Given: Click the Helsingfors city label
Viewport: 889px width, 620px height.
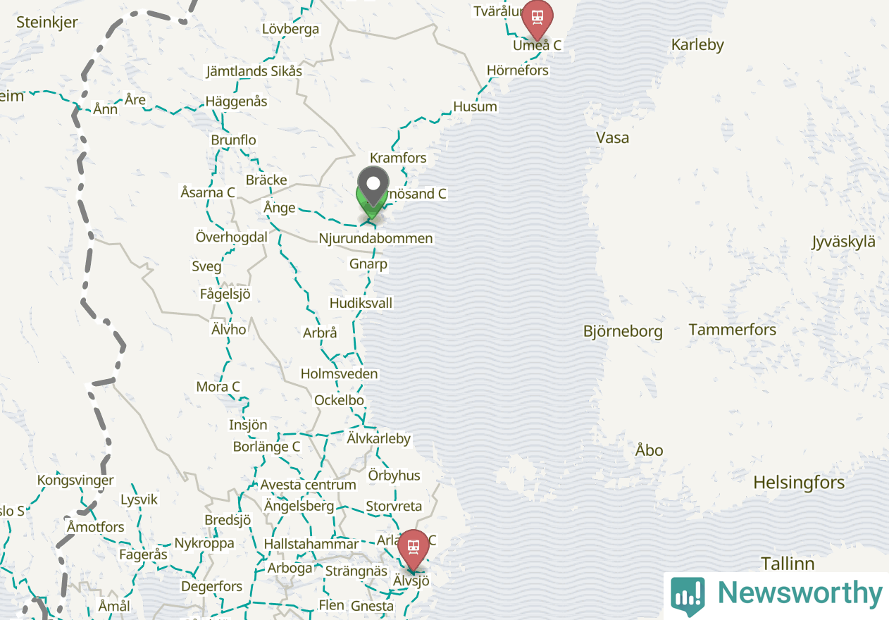Looking at the screenshot, I should 799,483.
